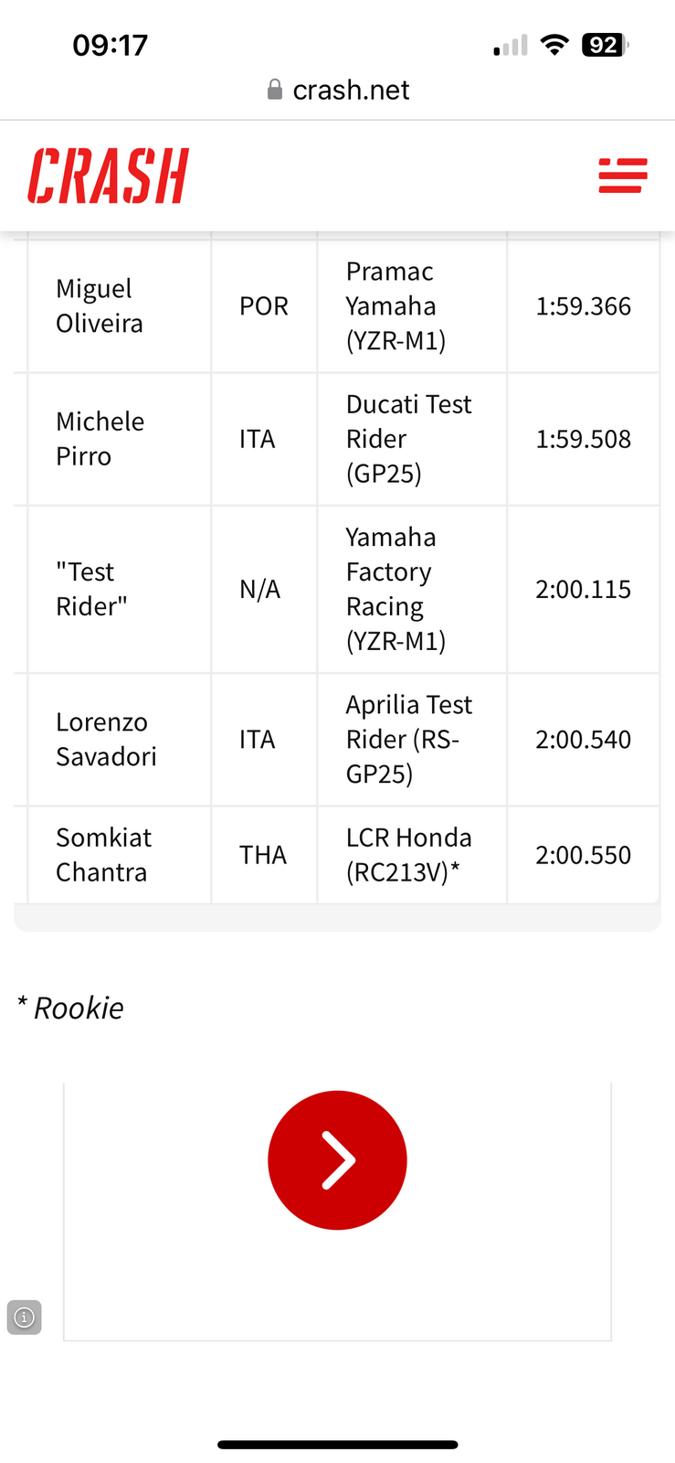The height and width of the screenshot is (1463, 675).
Task: Tap the home indicator bar
Action: point(337,1445)
